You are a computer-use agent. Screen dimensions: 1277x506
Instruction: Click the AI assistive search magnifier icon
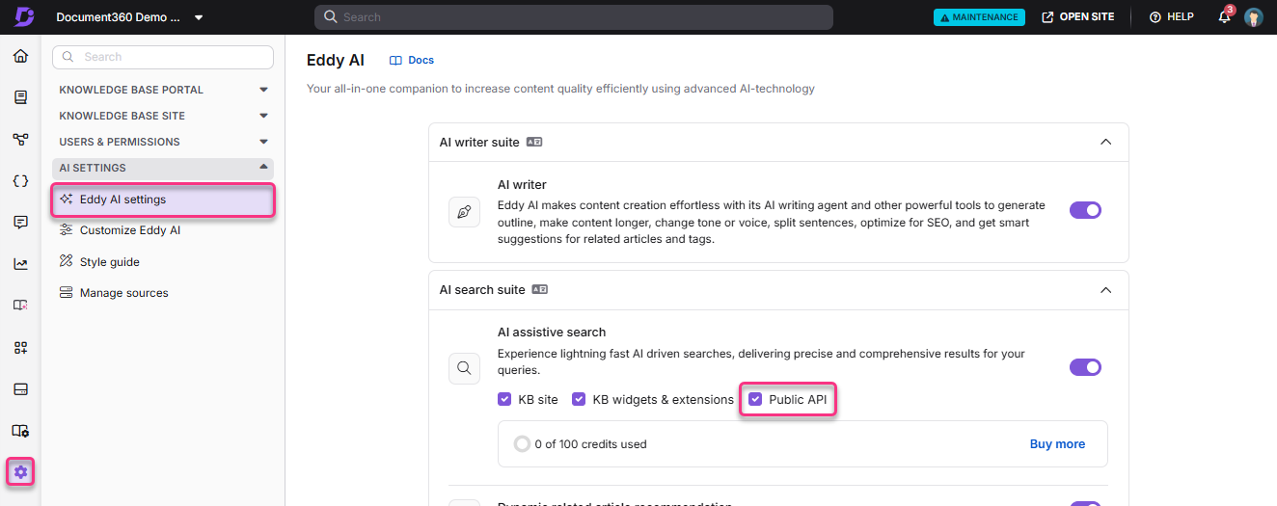coord(464,368)
